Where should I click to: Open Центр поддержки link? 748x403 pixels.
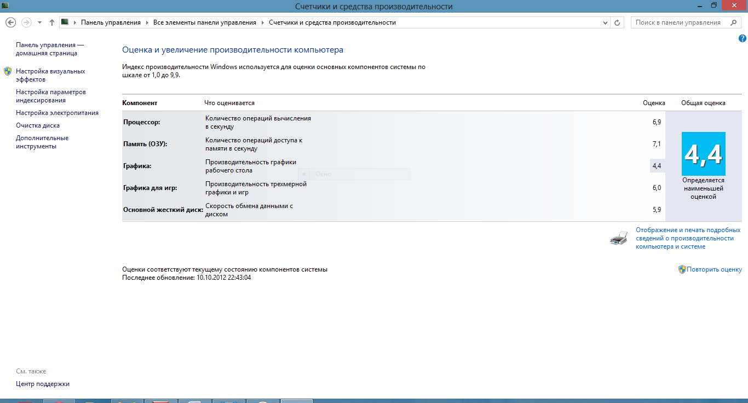(43, 384)
